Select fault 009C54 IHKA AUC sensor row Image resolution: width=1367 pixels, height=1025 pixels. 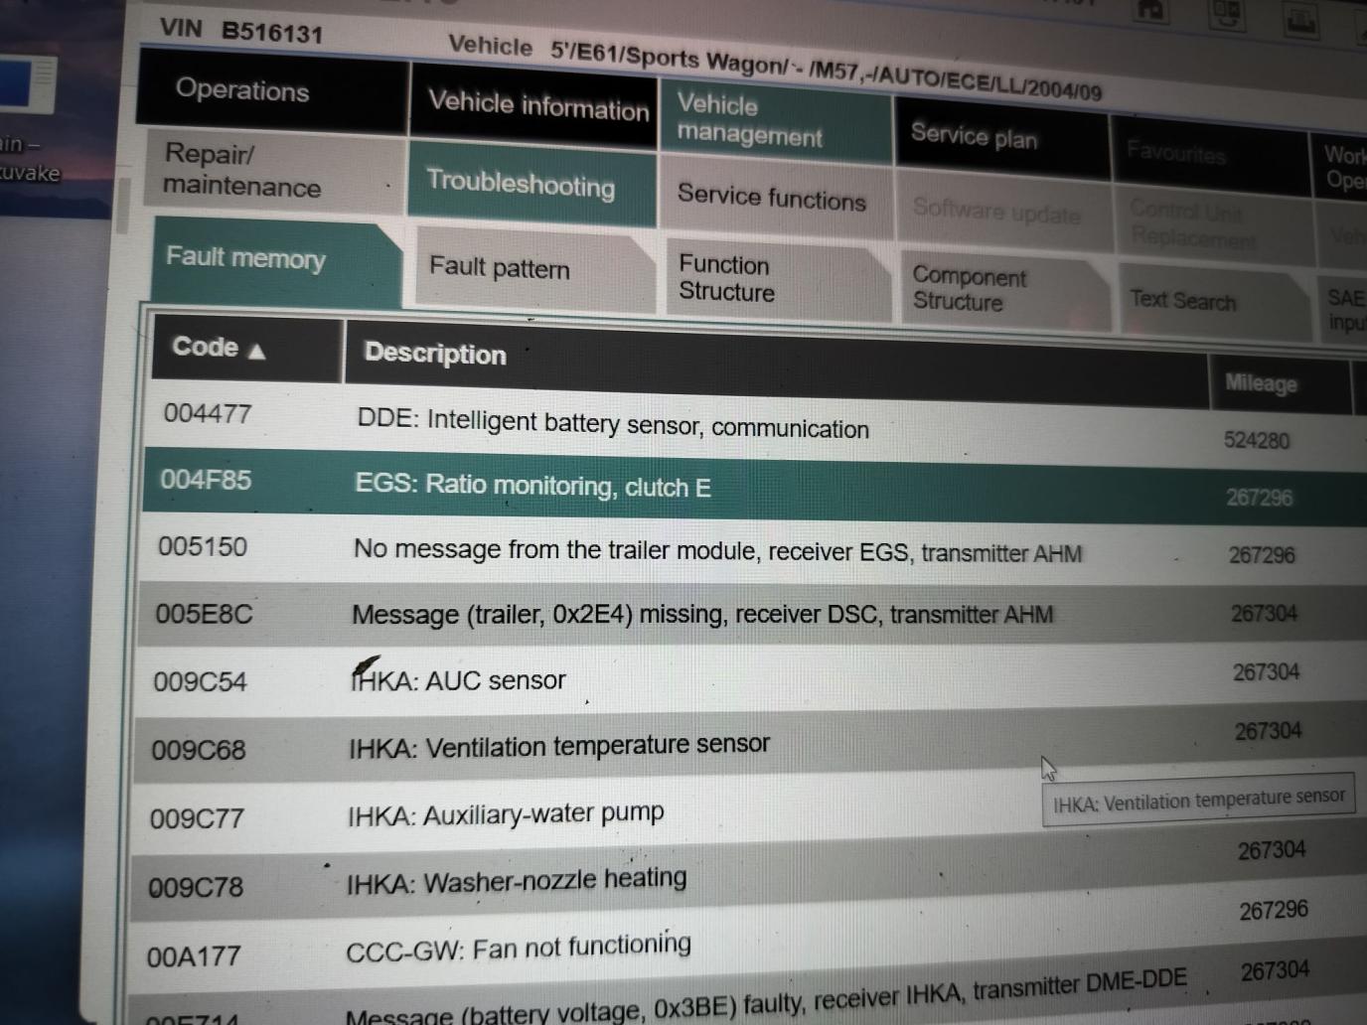(457, 681)
